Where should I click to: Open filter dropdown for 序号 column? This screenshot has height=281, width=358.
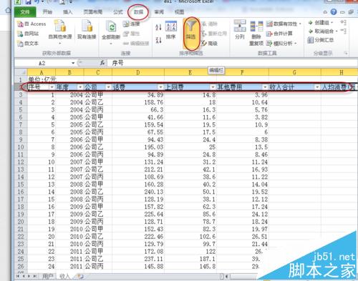[52, 87]
